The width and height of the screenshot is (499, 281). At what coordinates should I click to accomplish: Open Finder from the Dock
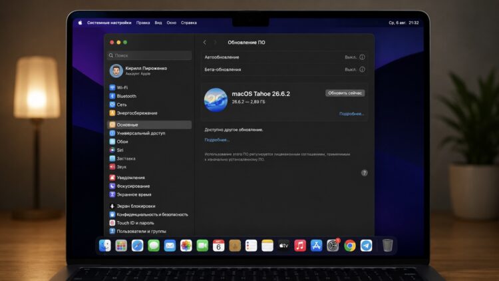(x=104, y=246)
